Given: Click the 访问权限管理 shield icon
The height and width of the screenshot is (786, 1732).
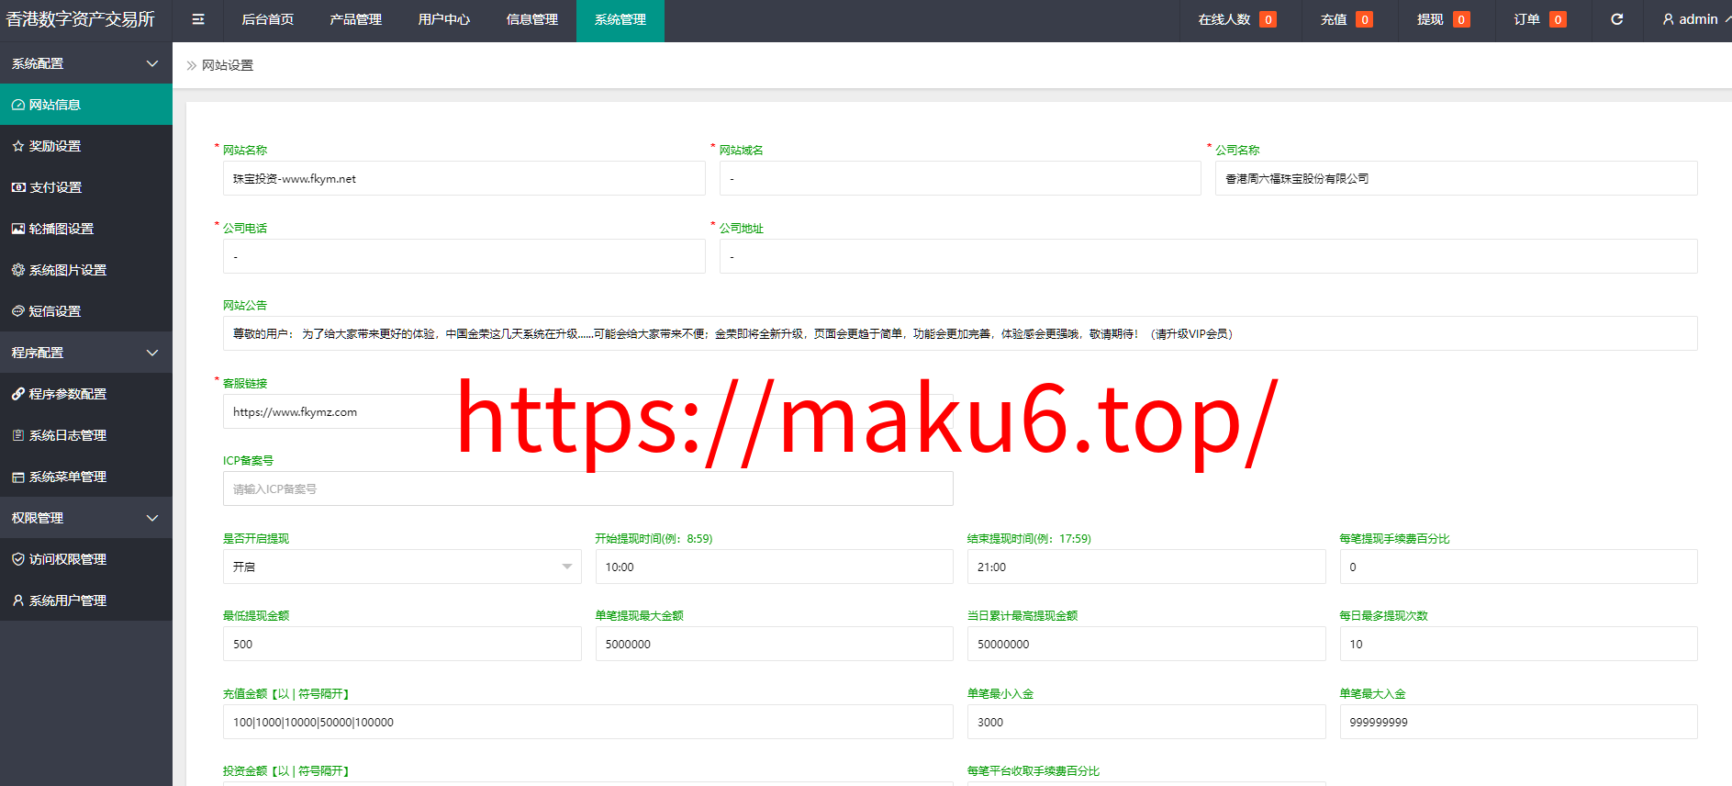Looking at the screenshot, I should pyautogui.click(x=17, y=559).
